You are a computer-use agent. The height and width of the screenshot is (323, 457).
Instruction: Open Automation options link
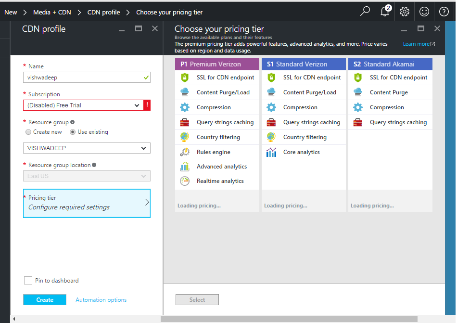click(x=101, y=300)
